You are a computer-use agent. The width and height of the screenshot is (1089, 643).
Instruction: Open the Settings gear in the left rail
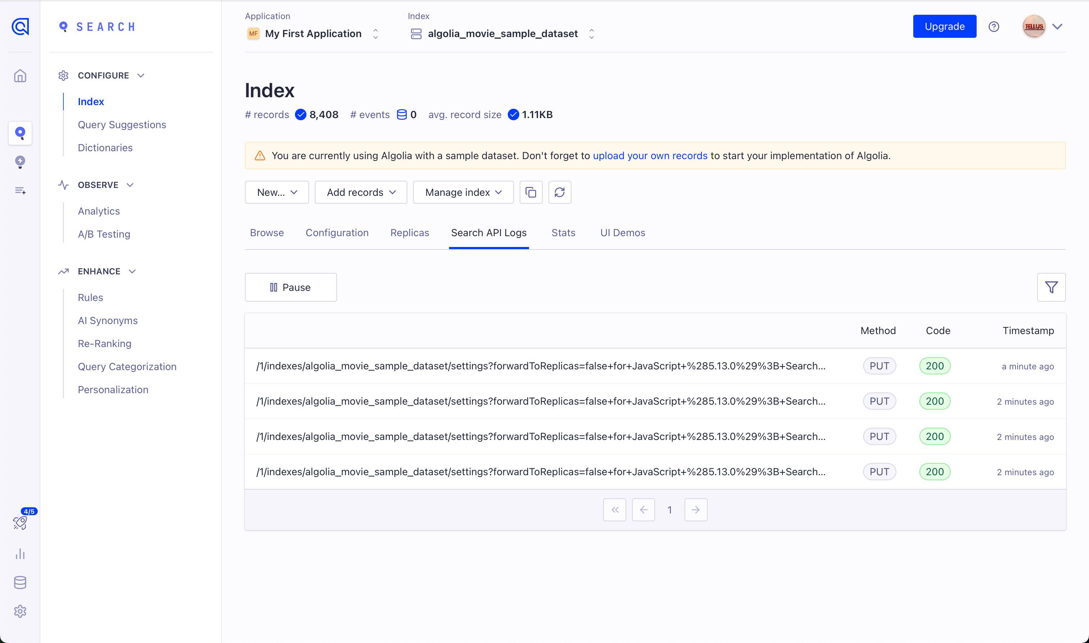pos(20,611)
